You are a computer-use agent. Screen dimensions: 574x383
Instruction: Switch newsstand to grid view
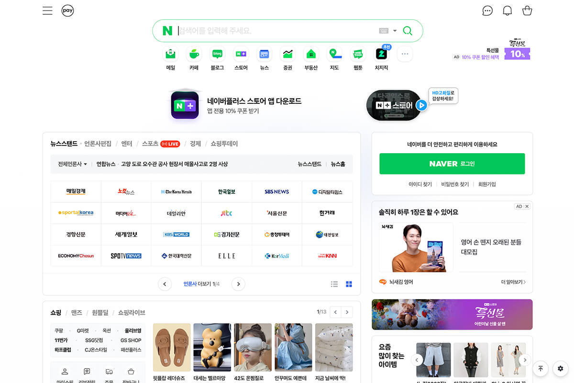click(x=349, y=284)
